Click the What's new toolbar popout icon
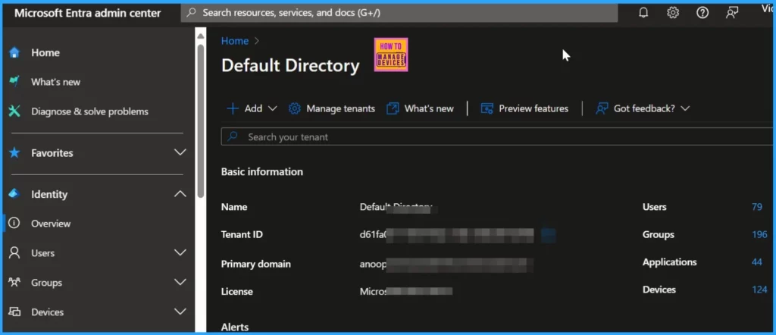Screen dimensions: 776x335 point(393,108)
